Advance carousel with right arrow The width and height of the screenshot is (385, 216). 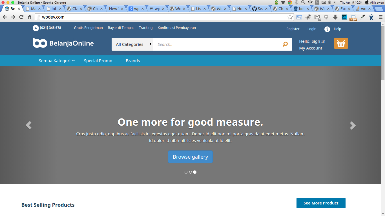point(353,125)
